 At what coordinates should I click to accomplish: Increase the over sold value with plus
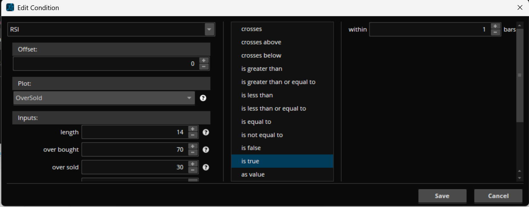point(193,164)
